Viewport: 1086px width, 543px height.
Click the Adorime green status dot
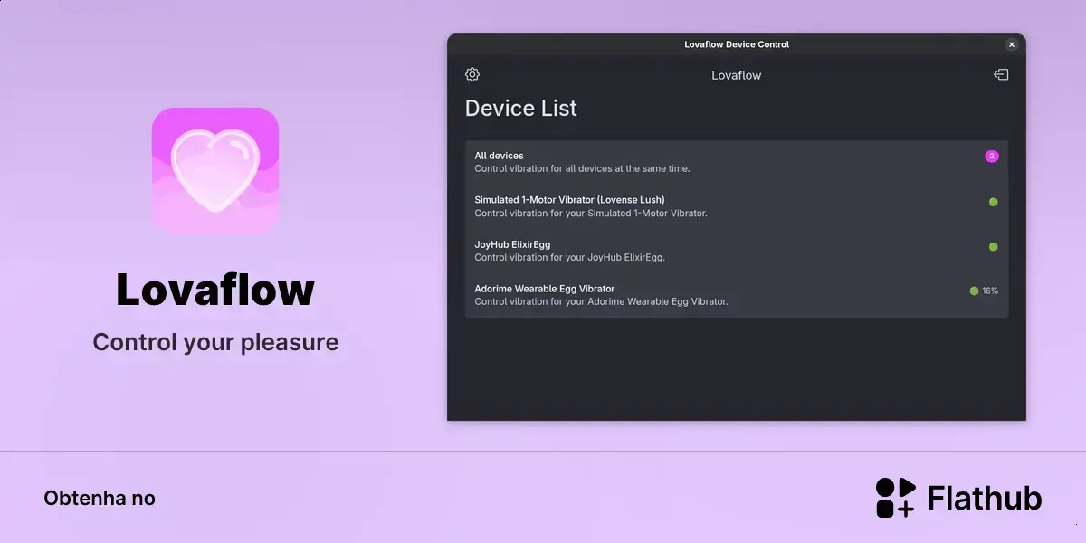[975, 291]
